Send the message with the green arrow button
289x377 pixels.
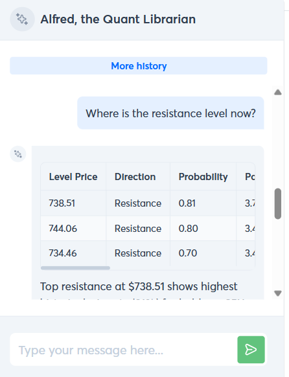pos(251,350)
